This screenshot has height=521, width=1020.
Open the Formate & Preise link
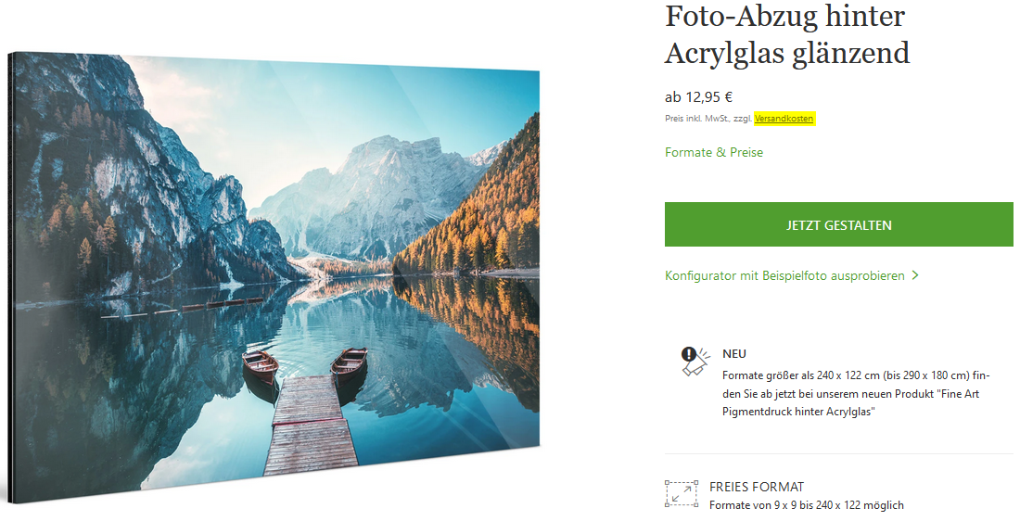click(714, 152)
